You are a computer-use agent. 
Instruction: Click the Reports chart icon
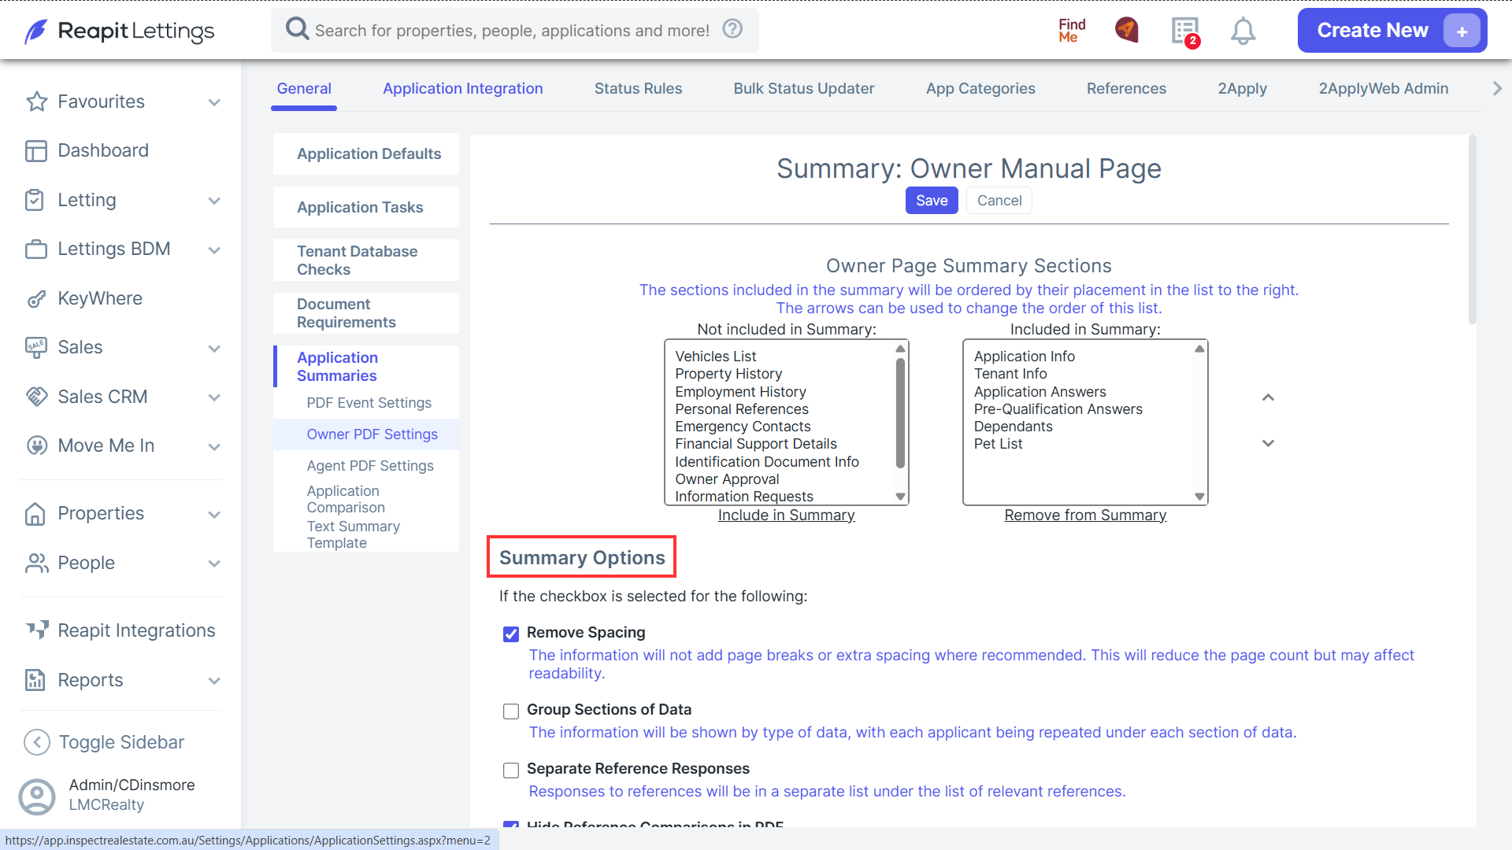click(x=35, y=680)
